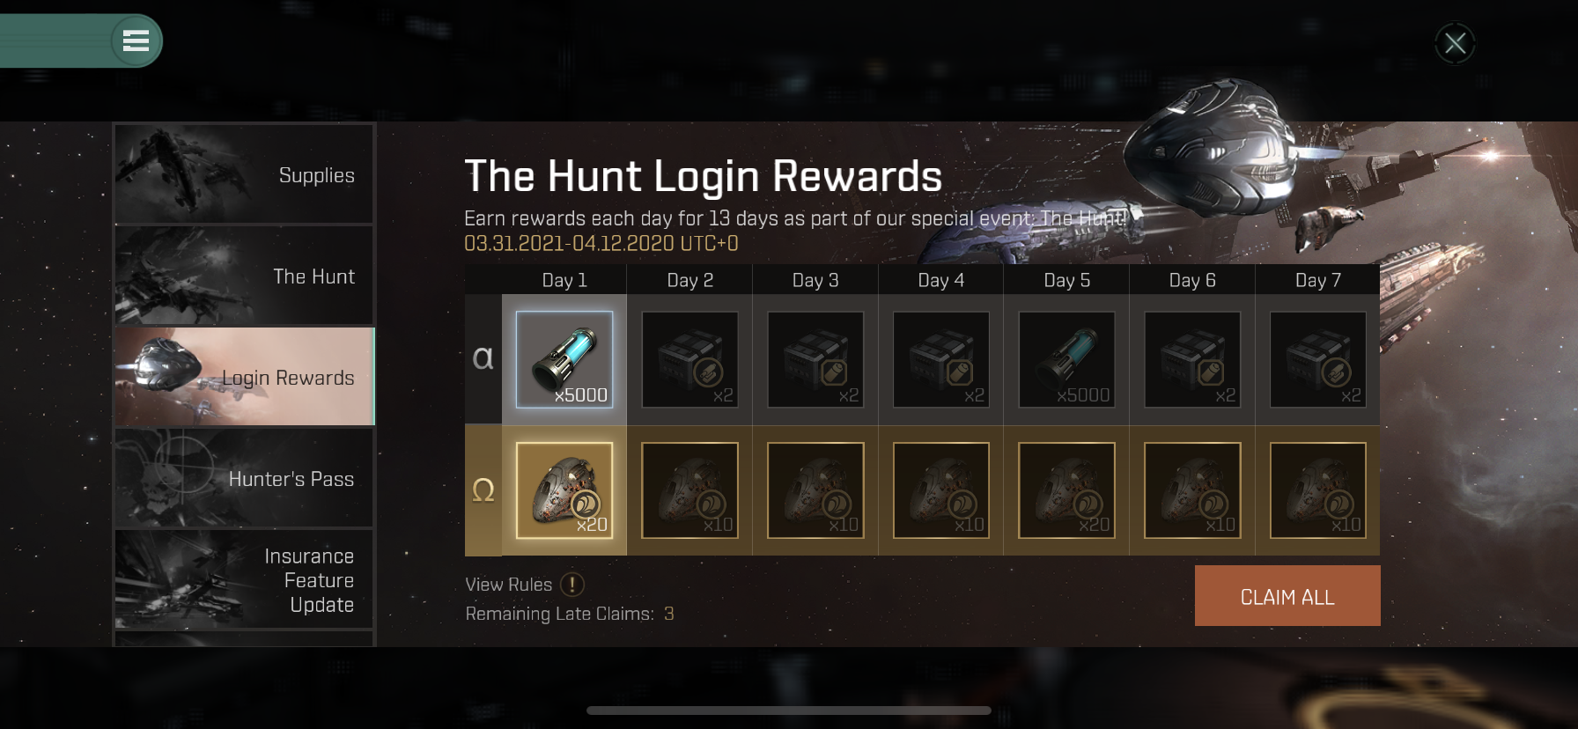The image size is (1578, 729).
Task: Select Day 2 alpha x2 crate reward
Action: click(690, 359)
